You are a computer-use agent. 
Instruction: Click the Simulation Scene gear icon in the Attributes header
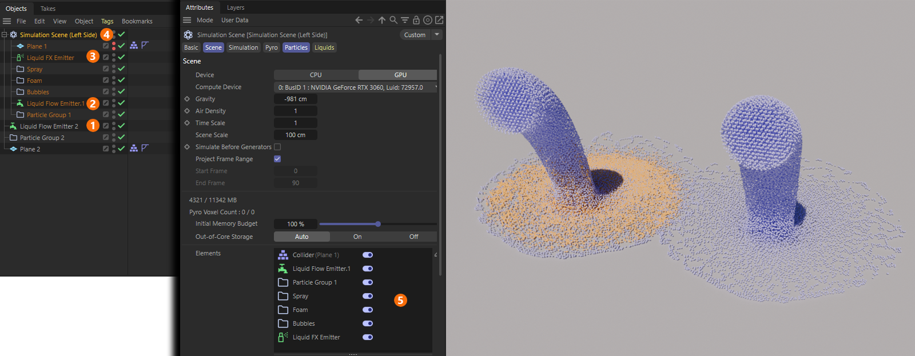(x=188, y=35)
